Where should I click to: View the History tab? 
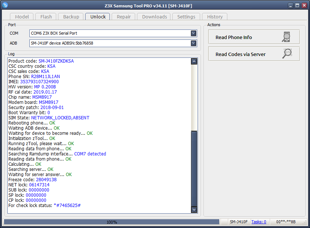[x=215, y=17]
